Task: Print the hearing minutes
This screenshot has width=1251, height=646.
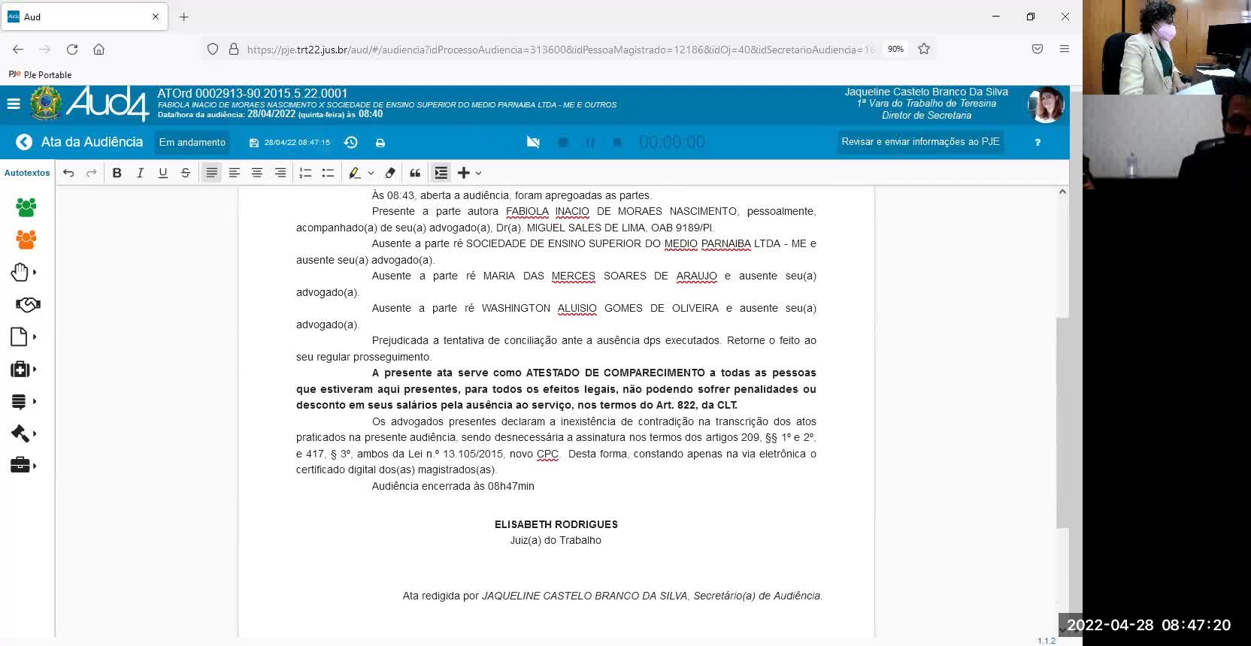Action: point(380,143)
